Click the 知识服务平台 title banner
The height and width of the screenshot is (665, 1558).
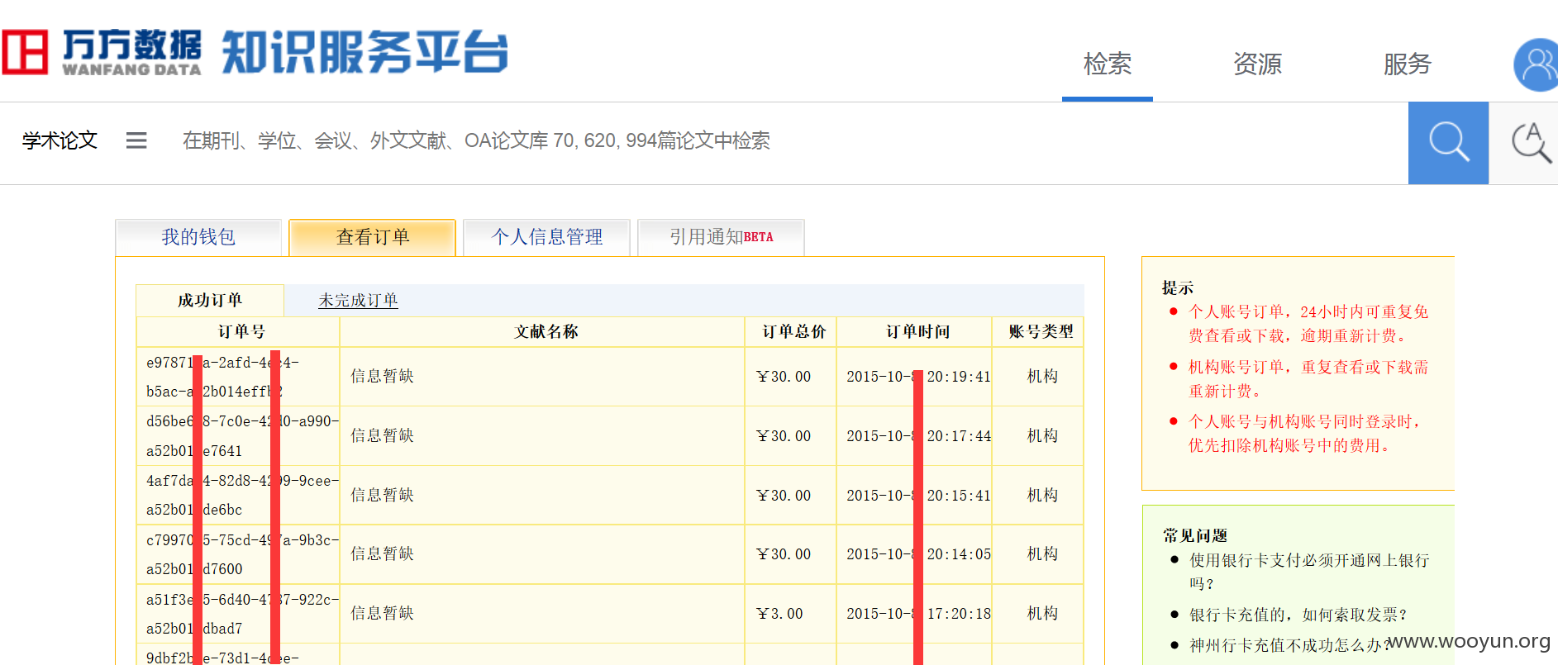pyautogui.click(x=364, y=52)
